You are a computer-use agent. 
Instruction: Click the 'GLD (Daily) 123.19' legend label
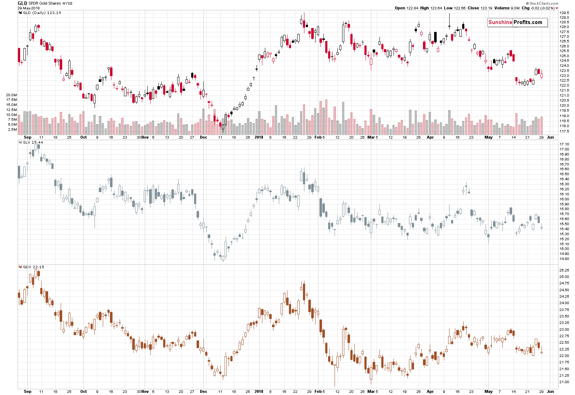coord(42,13)
